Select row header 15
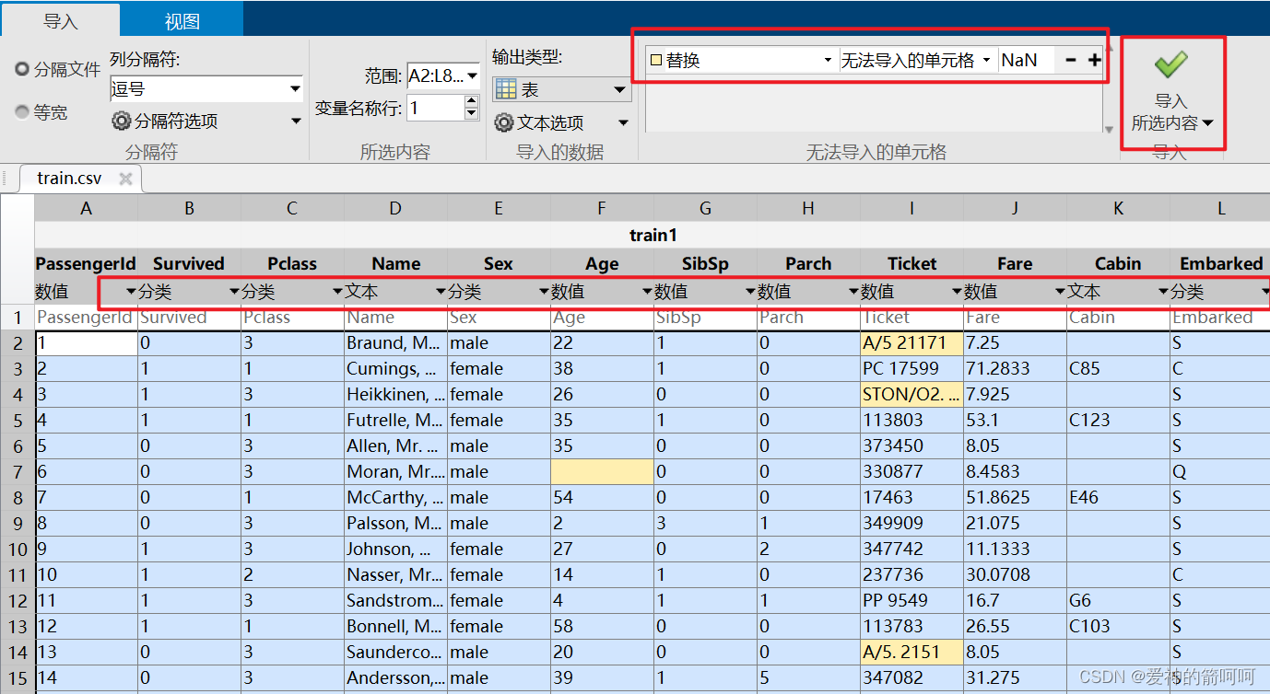The width and height of the screenshot is (1270, 694). [x=18, y=677]
